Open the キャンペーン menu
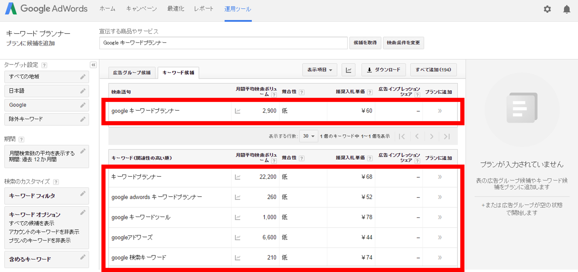Screen dimensions: 578x272 141,9
